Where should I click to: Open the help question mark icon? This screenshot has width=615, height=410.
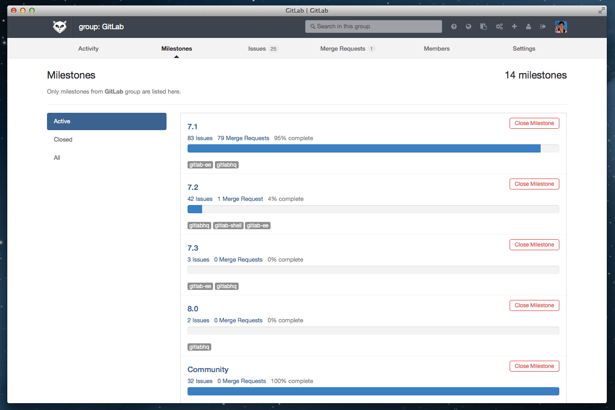pyautogui.click(x=454, y=26)
